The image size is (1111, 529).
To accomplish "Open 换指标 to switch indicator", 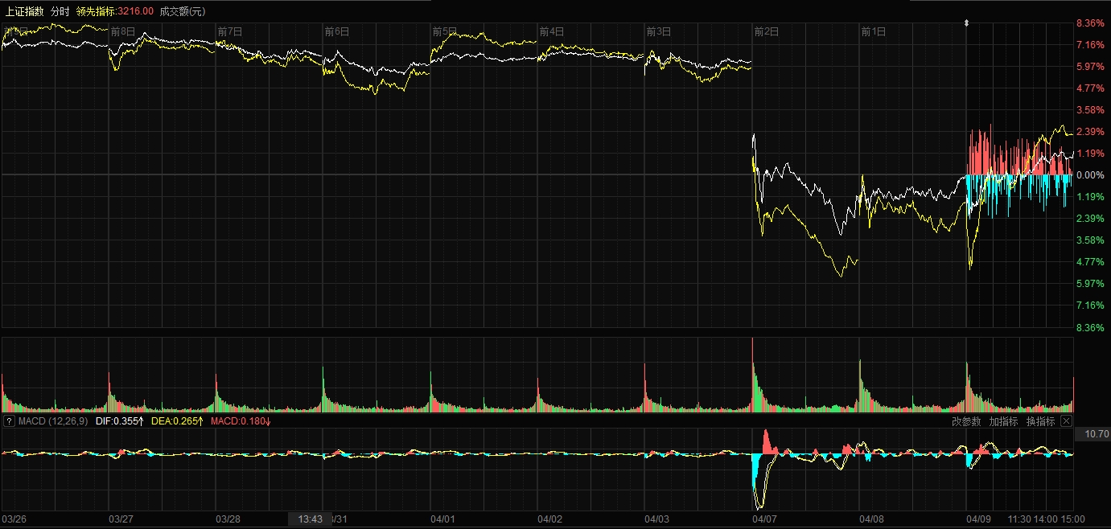I will [x=1040, y=421].
